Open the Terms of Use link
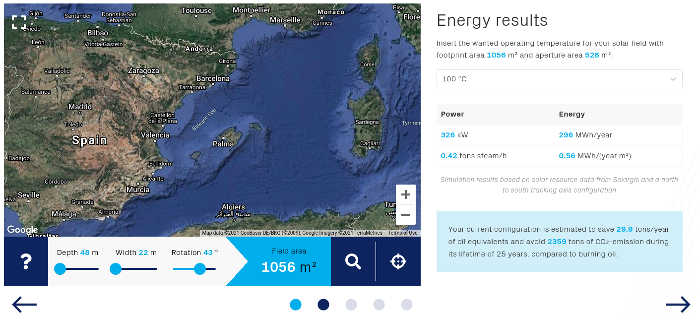The image size is (697, 319). [x=402, y=233]
